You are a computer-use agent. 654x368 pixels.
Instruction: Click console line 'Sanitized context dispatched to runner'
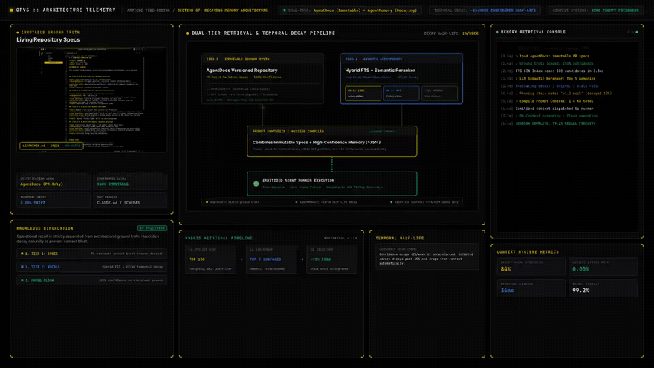[x=554, y=109]
